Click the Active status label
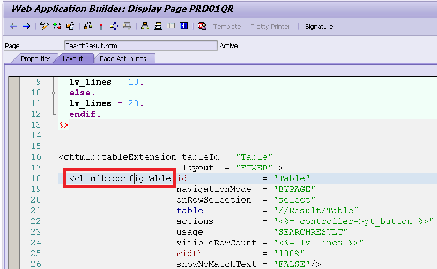Screen dimensions: 437x269 point(228,46)
